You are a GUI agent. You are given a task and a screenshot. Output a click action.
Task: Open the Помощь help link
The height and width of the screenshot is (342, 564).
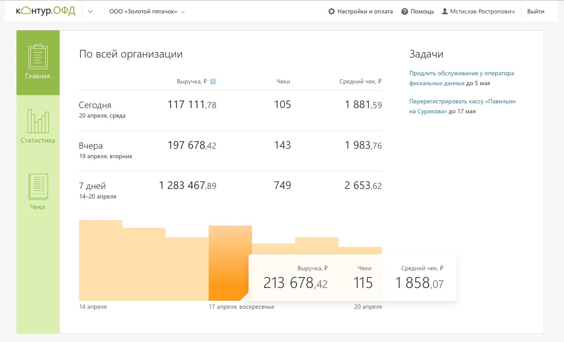click(x=422, y=12)
